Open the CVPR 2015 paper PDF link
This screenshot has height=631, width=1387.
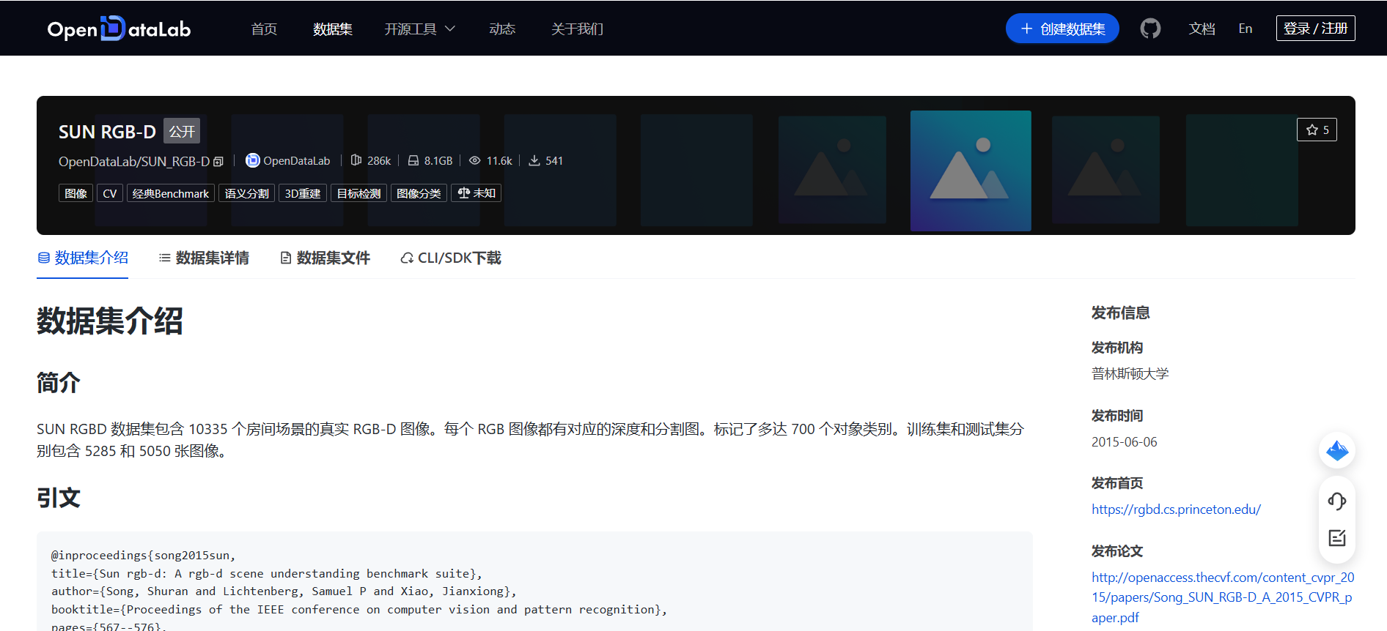click(x=1223, y=597)
